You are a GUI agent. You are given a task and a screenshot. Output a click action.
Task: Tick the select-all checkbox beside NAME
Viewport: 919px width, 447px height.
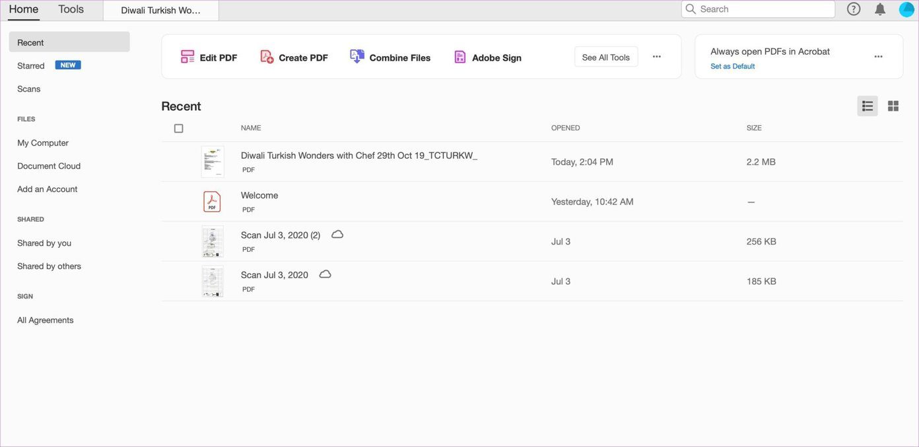178,129
